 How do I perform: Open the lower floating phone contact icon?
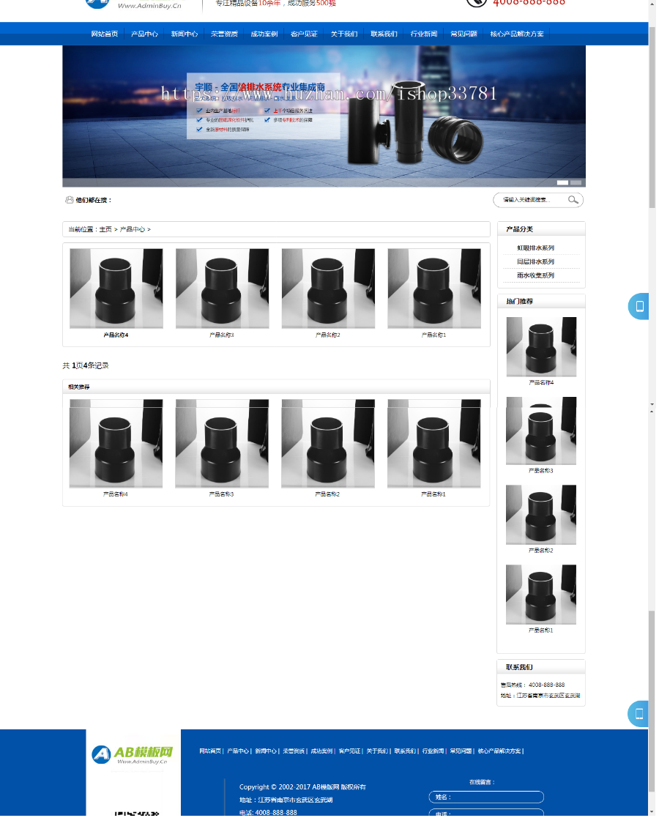(x=639, y=714)
